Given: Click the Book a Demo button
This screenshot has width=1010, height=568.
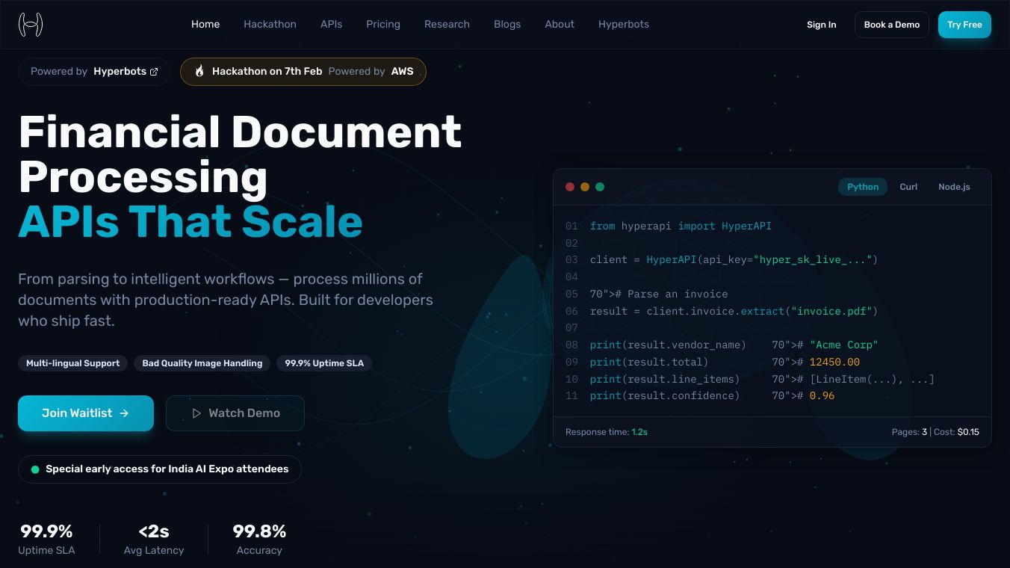Looking at the screenshot, I should (x=891, y=24).
